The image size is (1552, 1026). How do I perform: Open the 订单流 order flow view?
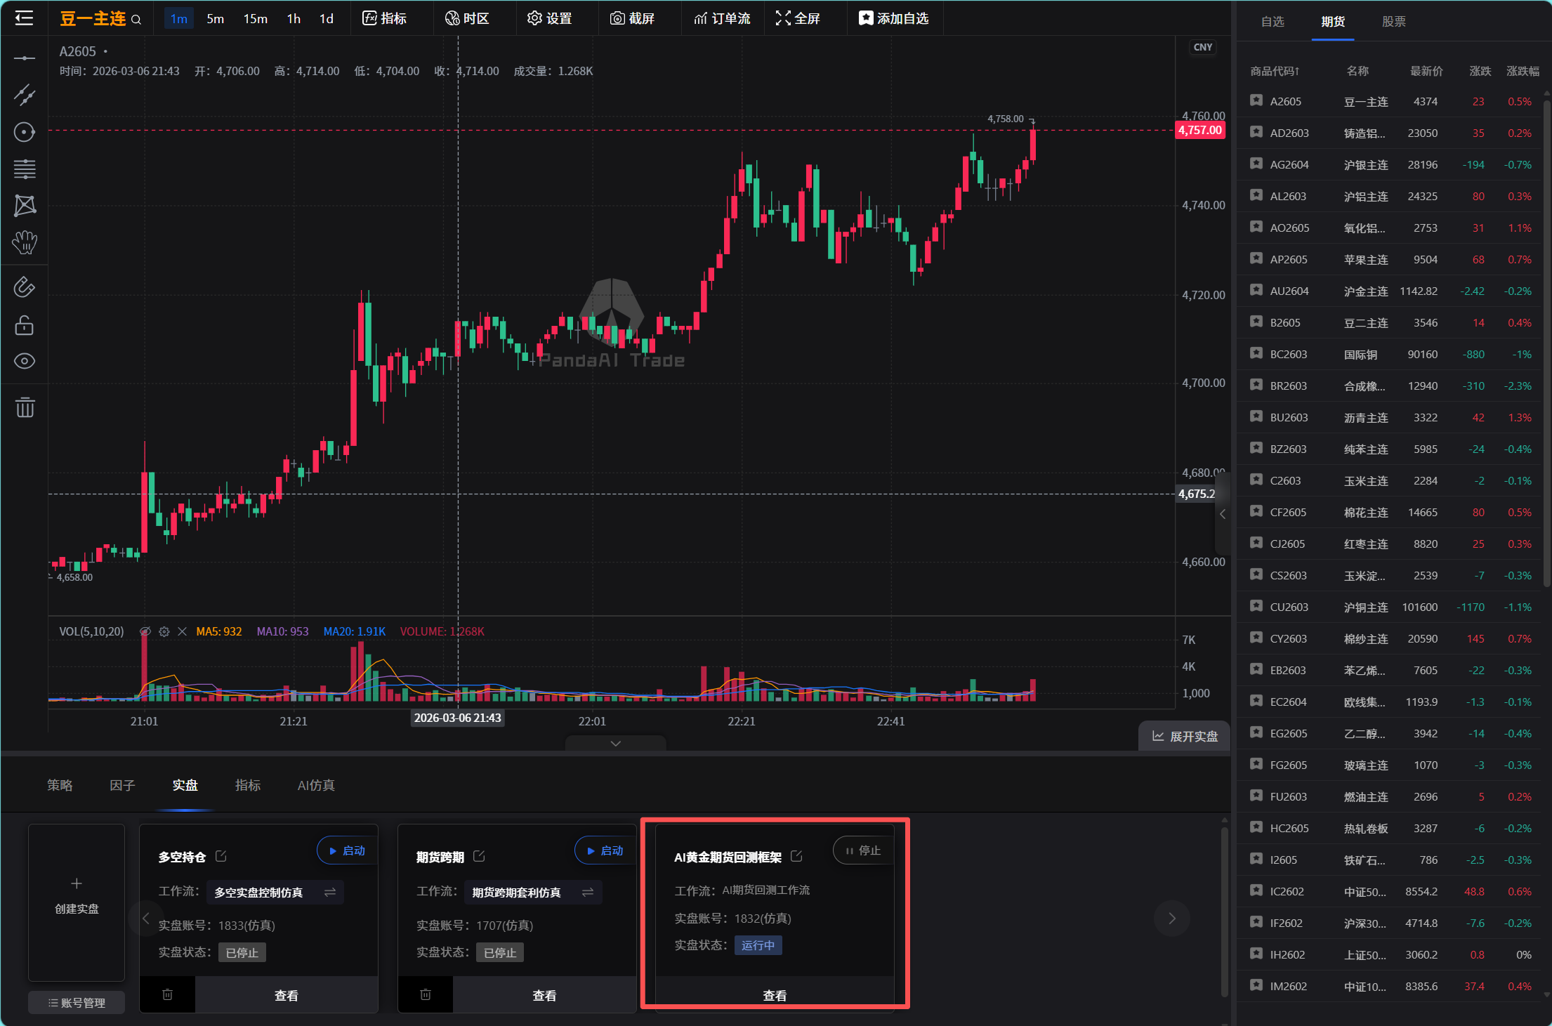pyautogui.click(x=722, y=18)
